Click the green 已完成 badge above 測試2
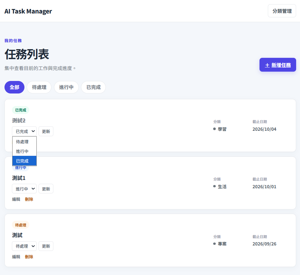Viewport: 300px width, 275px height. [21, 110]
